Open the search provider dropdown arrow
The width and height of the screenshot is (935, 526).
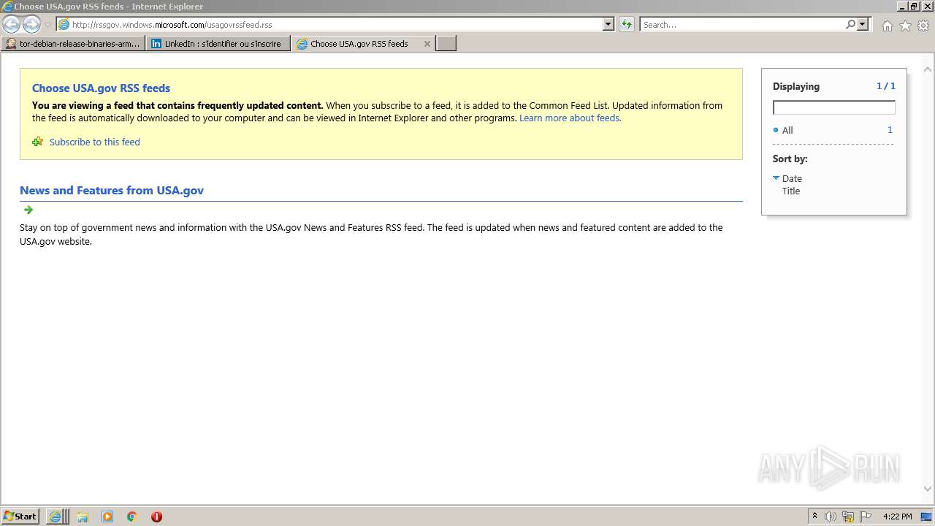pyautogui.click(x=863, y=24)
